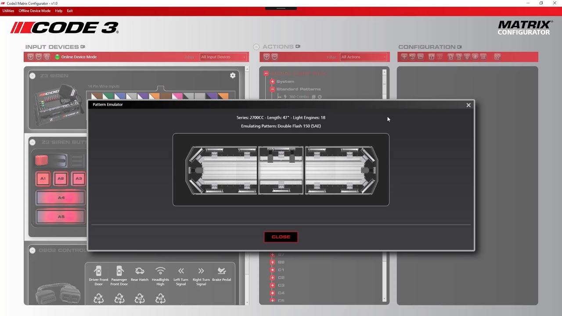Click the remove icon in Actions toolbar
The height and width of the screenshot is (316, 562).
275,57
